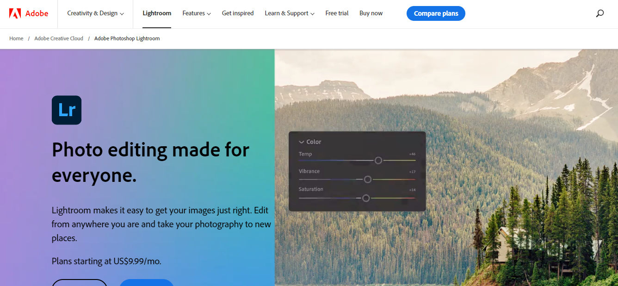Click the Lightroom Lr app icon
Viewport: 618px width, 286px height.
(x=67, y=110)
